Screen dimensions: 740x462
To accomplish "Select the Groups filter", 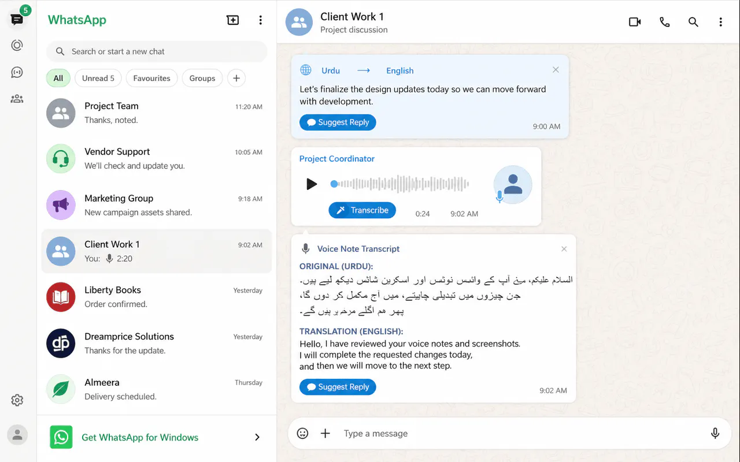I will [x=202, y=78].
